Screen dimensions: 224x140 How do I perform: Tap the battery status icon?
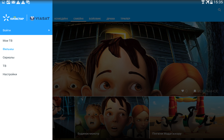pyautogui.click(x=211, y=2)
